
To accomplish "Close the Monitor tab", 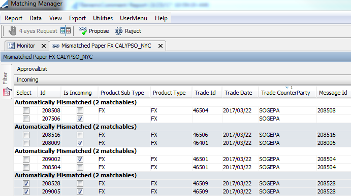I will 44,46.
